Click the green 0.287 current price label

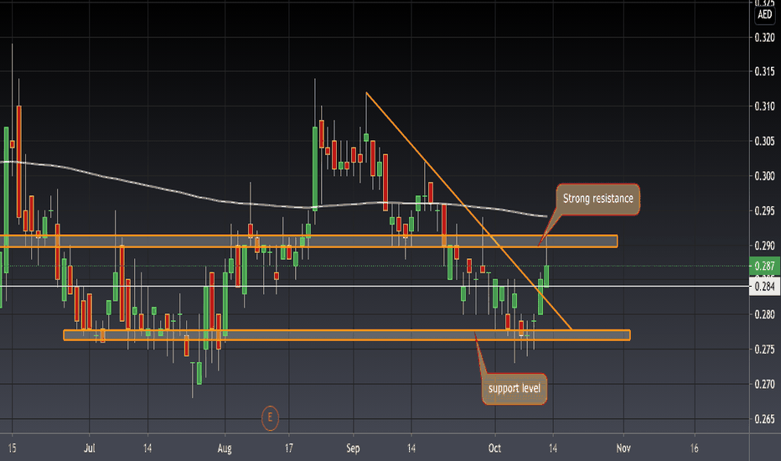(x=764, y=266)
